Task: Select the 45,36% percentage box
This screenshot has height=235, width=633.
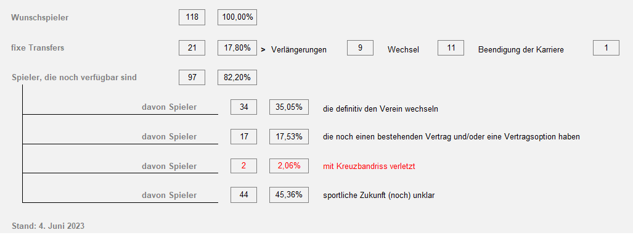Action: [289, 195]
